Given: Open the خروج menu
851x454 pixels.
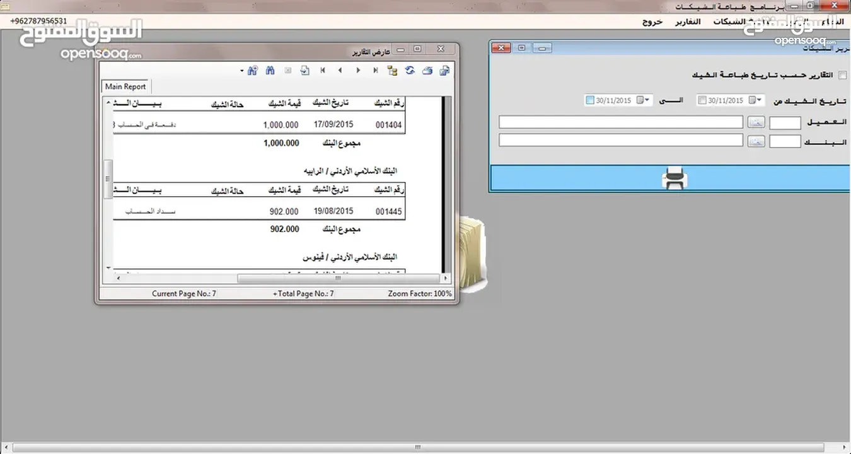Looking at the screenshot, I should click(652, 21).
